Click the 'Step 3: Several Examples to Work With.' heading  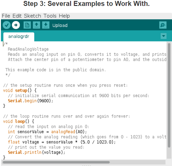(x=86, y=4)
